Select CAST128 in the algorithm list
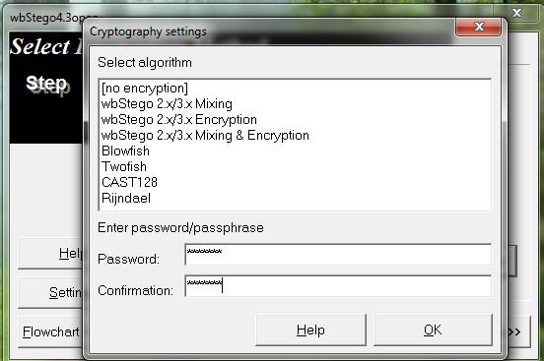 tap(129, 182)
